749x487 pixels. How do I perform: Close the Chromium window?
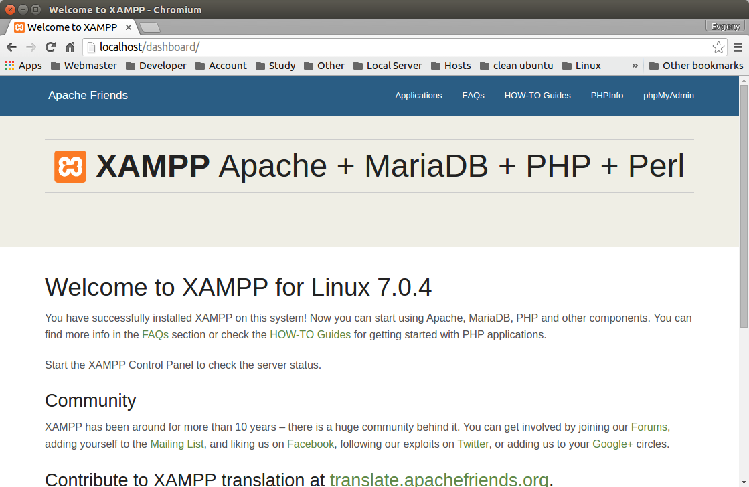coord(10,9)
